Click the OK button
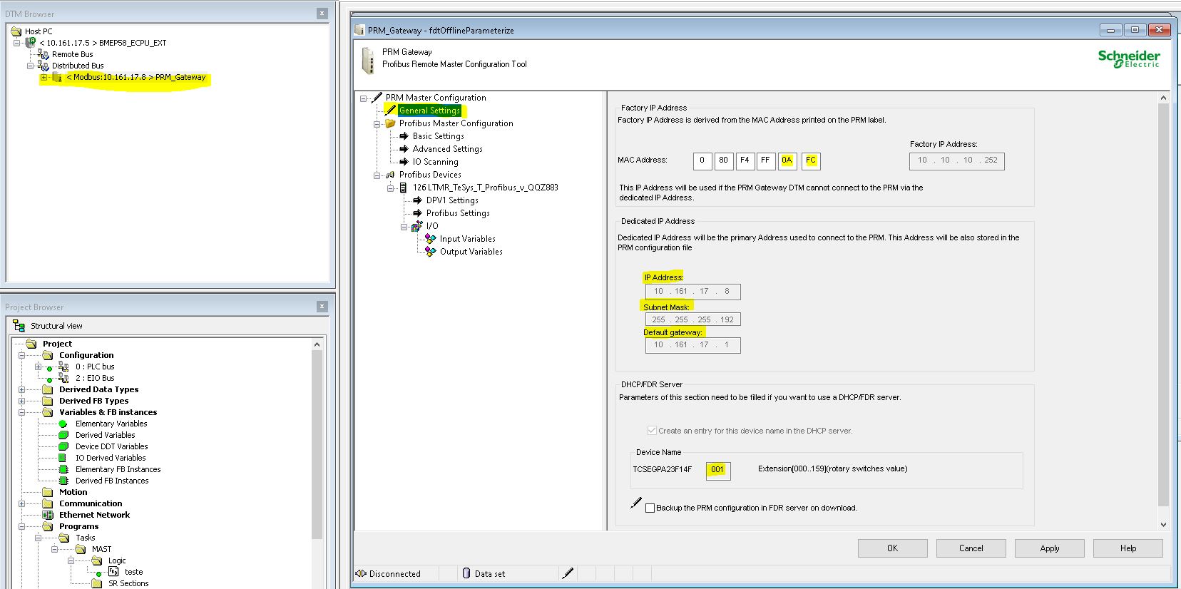Screen dimensions: 1181x589 [x=892, y=548]
